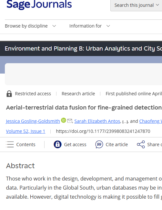Click the Restricted access padlock icon
Viewport: 162px width, 210px height.
(x=9, y=94)
